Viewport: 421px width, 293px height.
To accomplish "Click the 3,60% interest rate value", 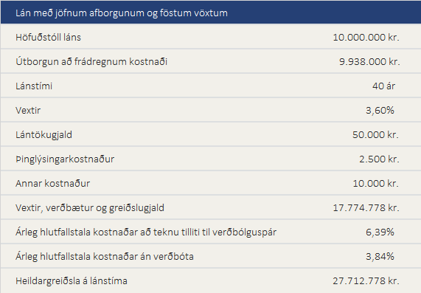I will pos(380,110).
